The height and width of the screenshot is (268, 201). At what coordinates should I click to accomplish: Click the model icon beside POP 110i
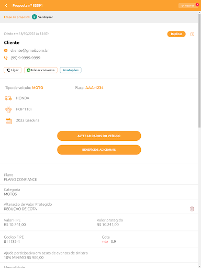coord(8,109)
